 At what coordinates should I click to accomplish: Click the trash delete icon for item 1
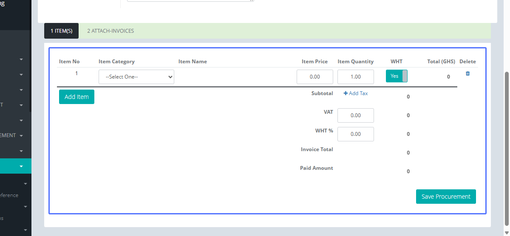pos(467,73)
